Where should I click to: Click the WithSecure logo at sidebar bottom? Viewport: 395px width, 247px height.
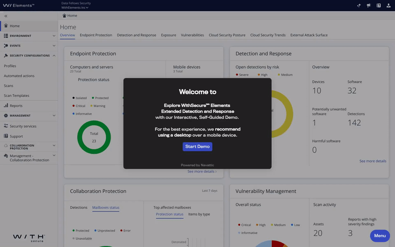point(29,238)
